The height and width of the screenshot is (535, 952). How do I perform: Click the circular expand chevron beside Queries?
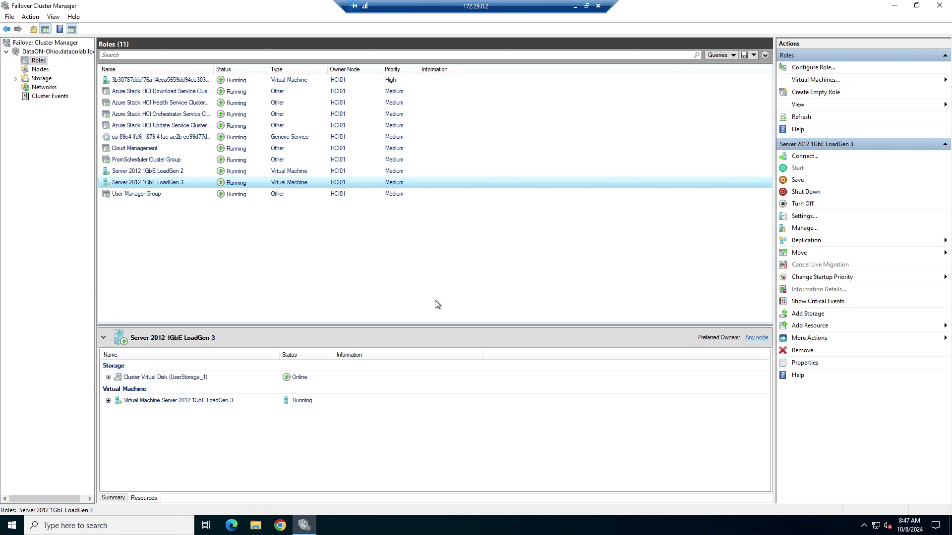(765, 55)
